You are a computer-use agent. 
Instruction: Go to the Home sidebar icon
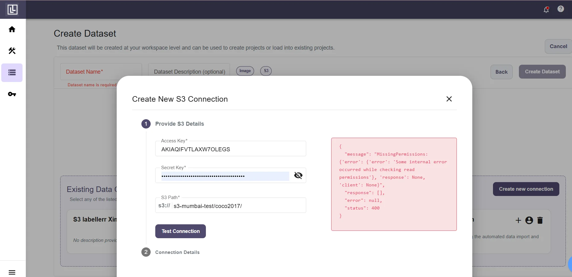12,29
